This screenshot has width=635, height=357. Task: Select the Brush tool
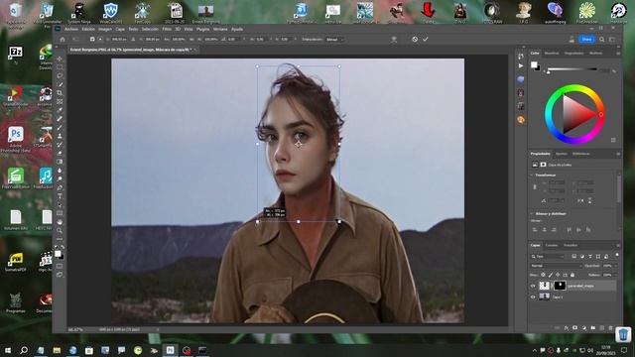[x=60, y=128]
